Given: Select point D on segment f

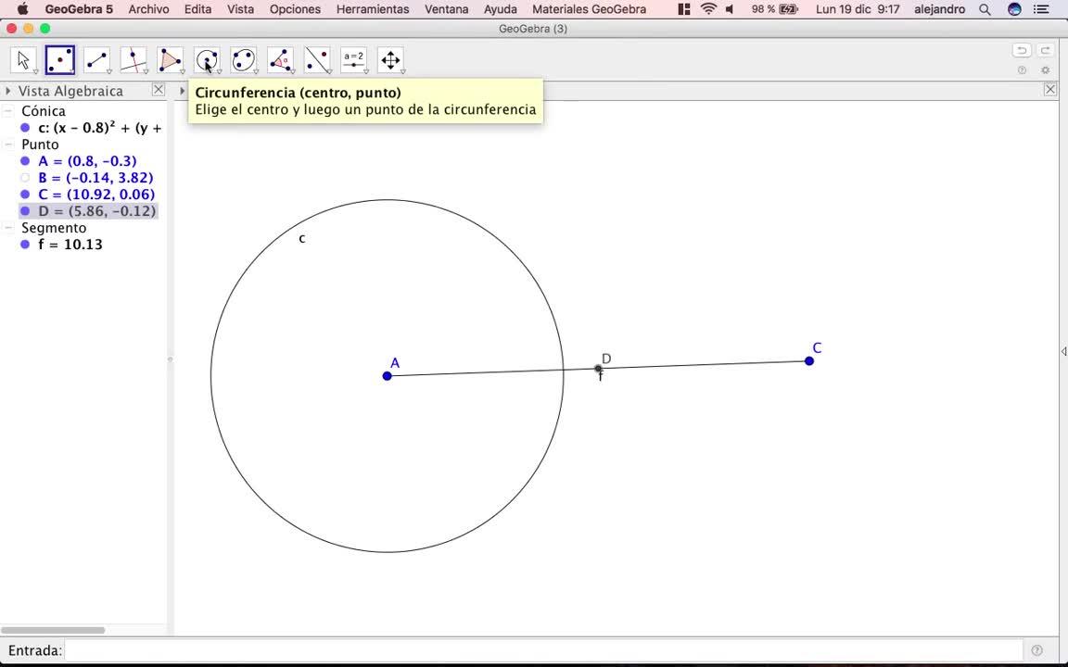Looking at the screenshot, I should point(598,369).
